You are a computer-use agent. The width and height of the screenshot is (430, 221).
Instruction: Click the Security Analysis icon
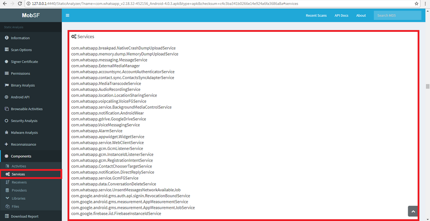[x=7, y=121]
